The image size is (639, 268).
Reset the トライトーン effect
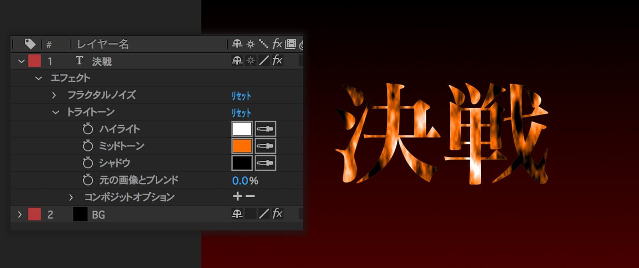241,113
